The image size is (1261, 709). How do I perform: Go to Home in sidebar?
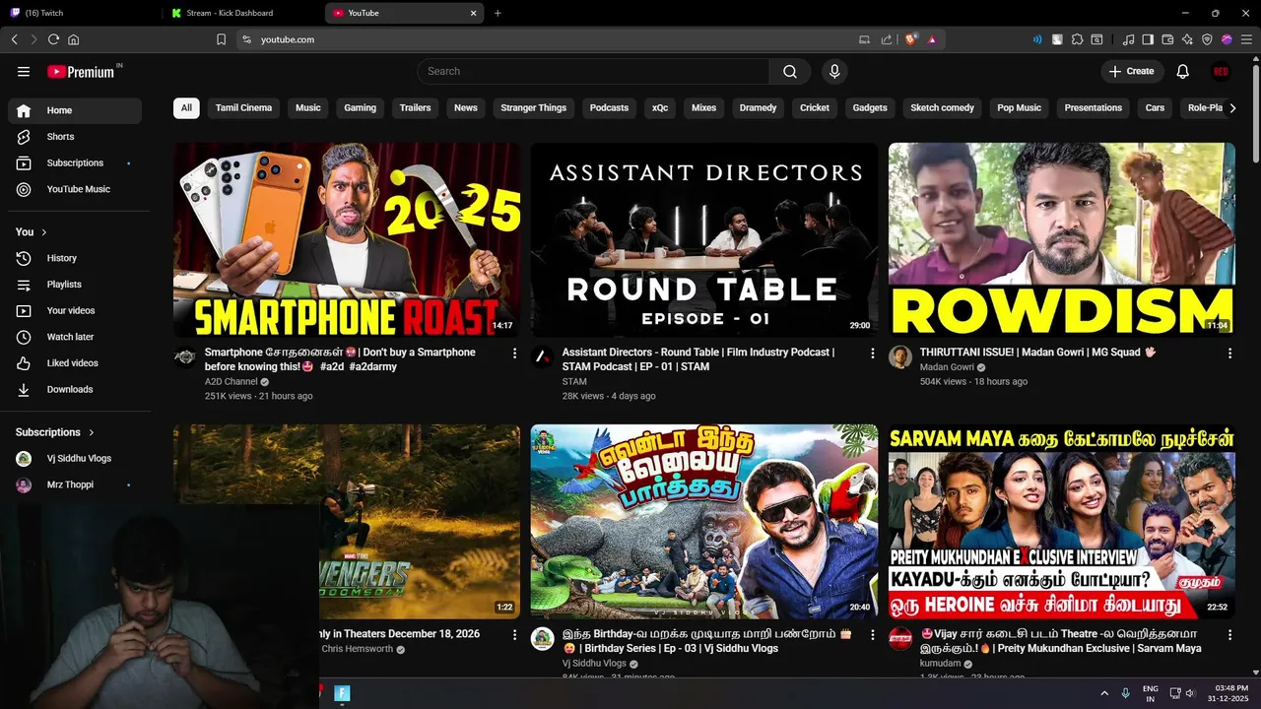coord(75,110)
